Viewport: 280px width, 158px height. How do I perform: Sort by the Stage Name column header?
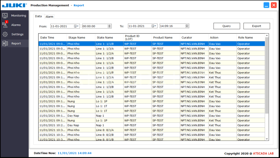click(81, 38)
